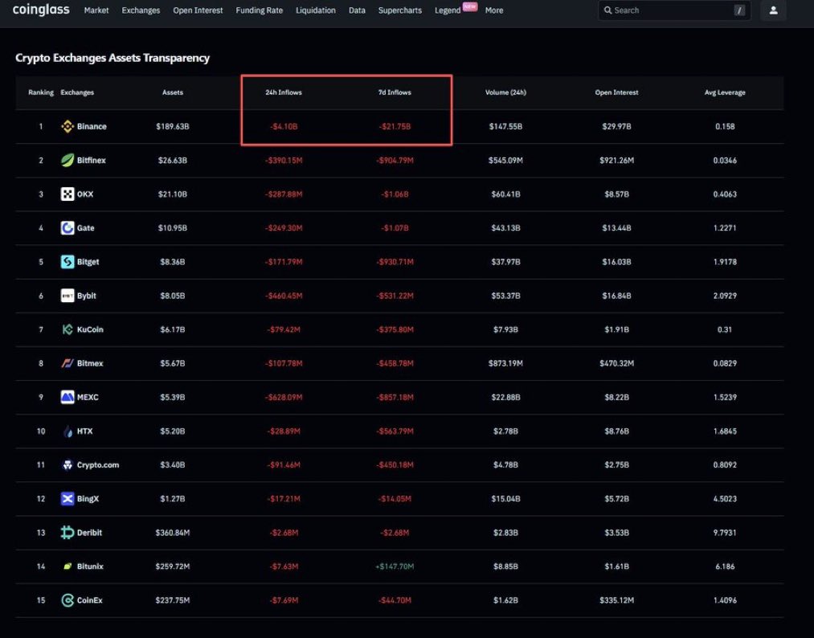The image size is (814, 638).
Task: Click Bybit open interest $16.84B
Action: (x=617, y=296)
